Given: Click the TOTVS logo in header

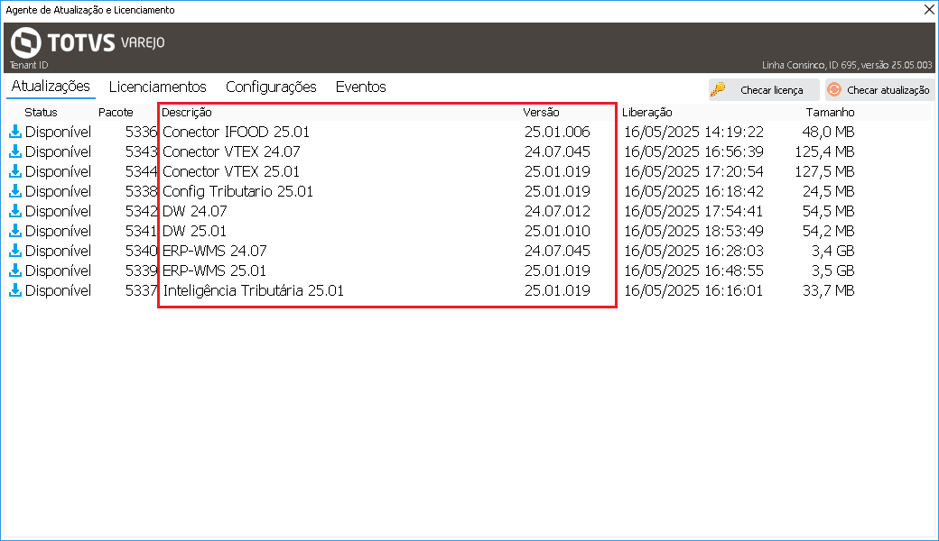Looking at the screenshot, I should click(x=87, y=42).
